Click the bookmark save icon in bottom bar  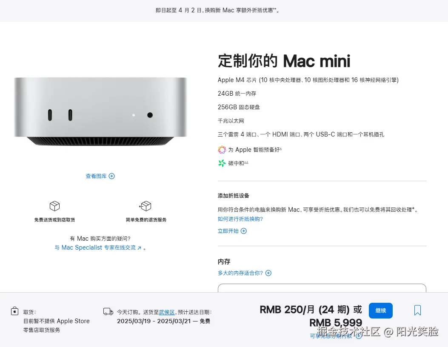coord(417,311)
